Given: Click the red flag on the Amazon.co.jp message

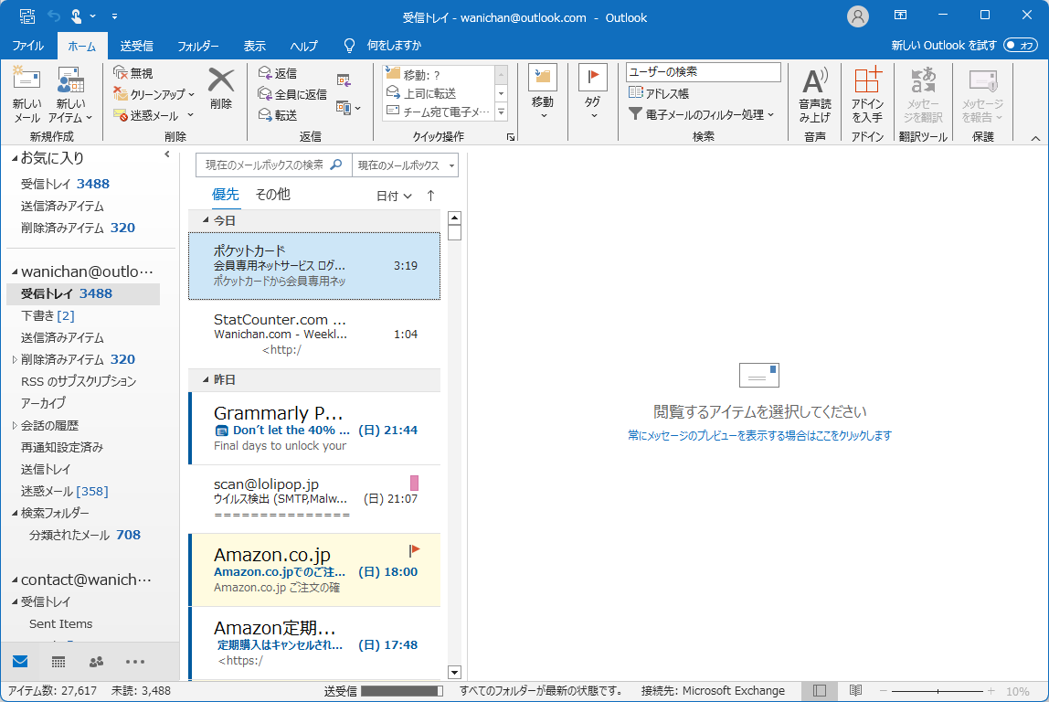Looking at the screenshot, I should (x=414, y=550).
